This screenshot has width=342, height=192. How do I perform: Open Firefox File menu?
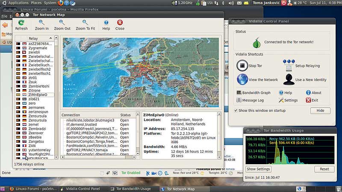(x=4, y=16)
